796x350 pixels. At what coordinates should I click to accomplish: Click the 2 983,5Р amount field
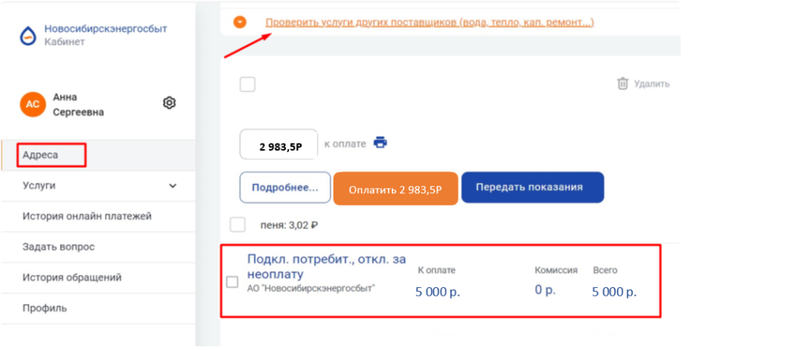(x=278, y=144)
